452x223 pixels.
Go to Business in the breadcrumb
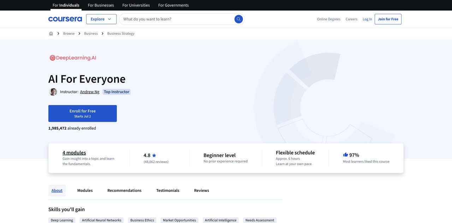point(91,34)
